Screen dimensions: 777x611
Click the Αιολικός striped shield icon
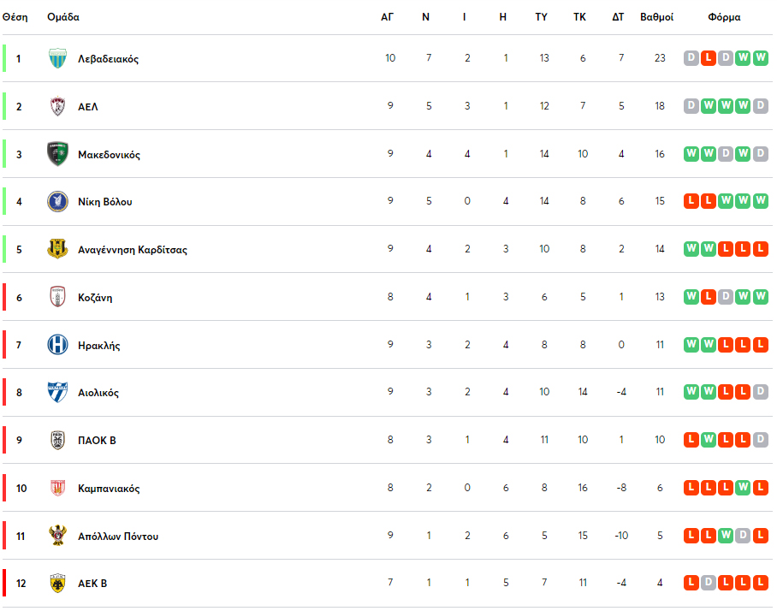(57, 392)
